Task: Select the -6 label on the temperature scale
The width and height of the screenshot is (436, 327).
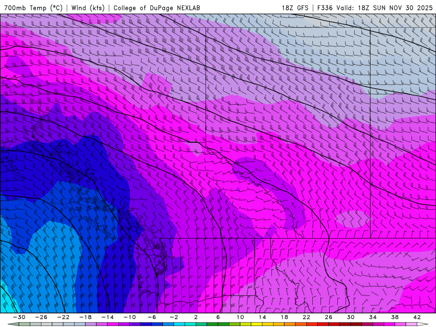Action: 152,317
